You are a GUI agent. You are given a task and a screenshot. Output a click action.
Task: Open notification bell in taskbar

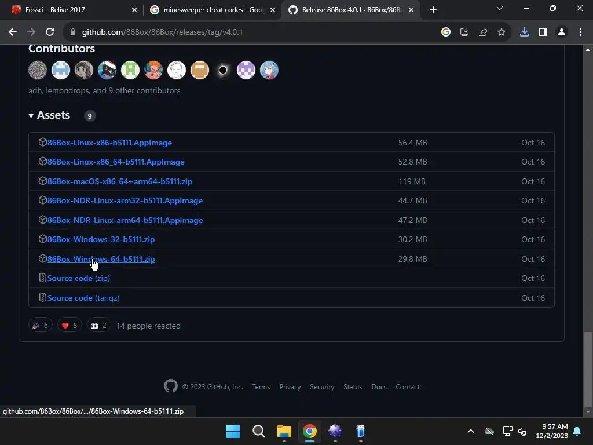pos(577,431)
